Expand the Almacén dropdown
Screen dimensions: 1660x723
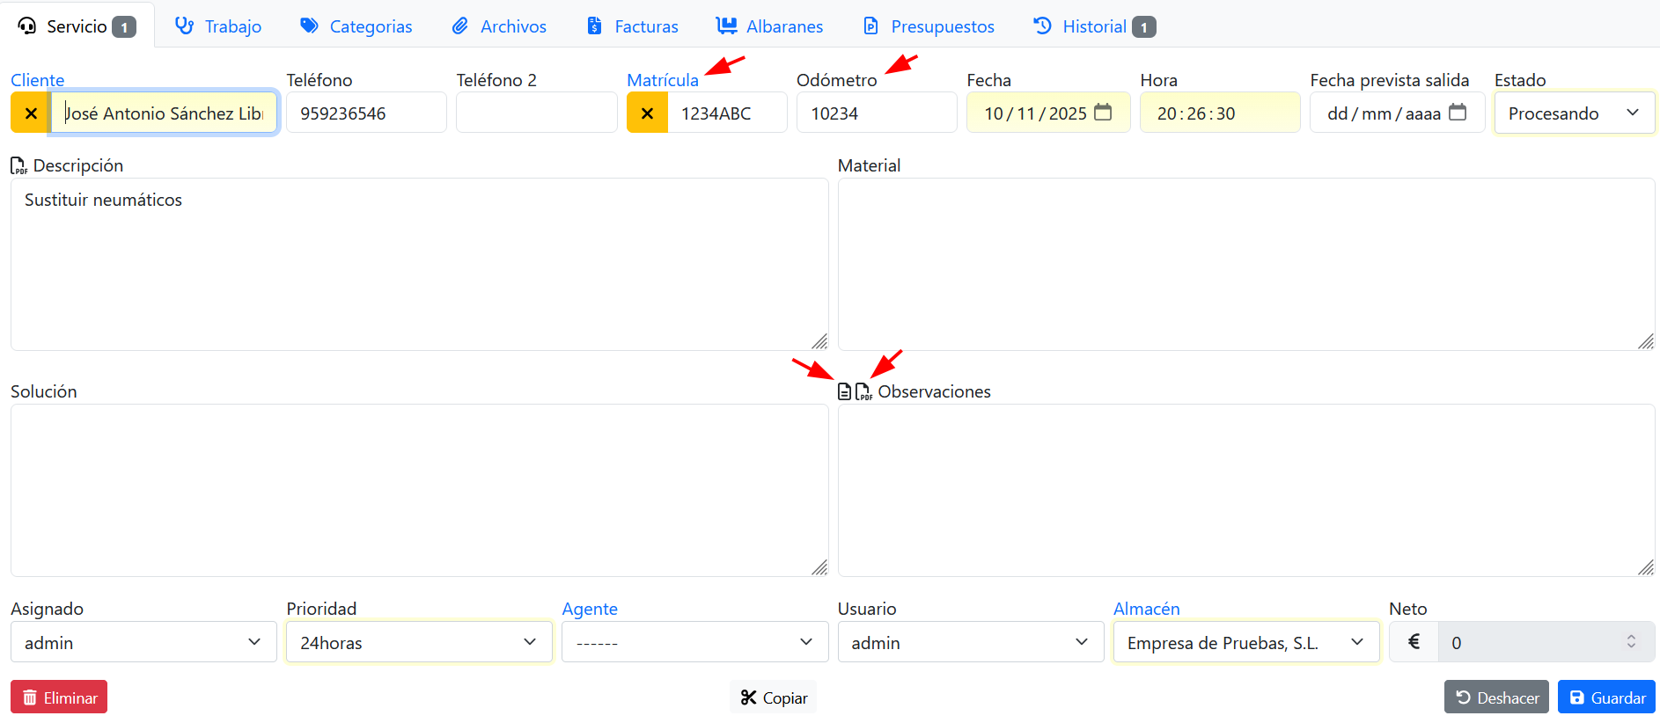1245,642
